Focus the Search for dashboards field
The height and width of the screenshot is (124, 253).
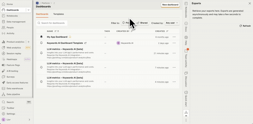[52, 23]
